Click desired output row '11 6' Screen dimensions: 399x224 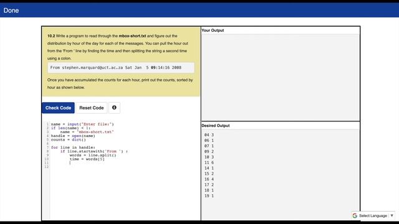(x=209, y=162)
